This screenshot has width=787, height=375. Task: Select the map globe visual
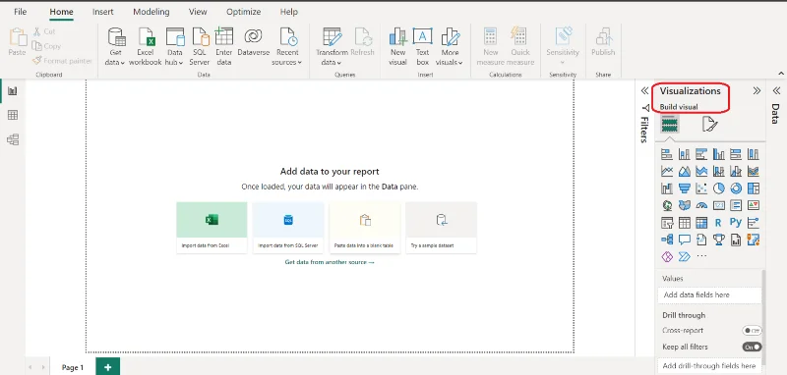tap(667, 205)
